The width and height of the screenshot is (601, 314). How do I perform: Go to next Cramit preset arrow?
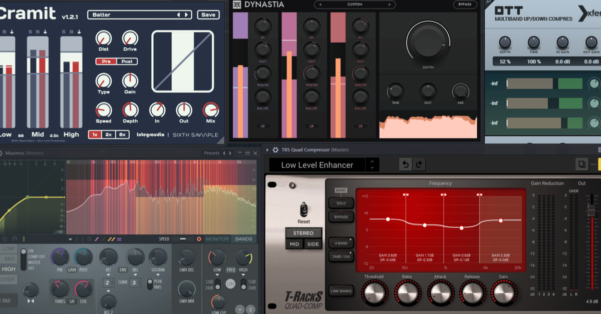(x=186, y=15)
